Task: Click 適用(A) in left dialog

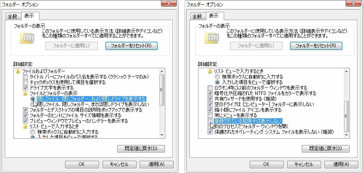Action: (x=157, y=164)
